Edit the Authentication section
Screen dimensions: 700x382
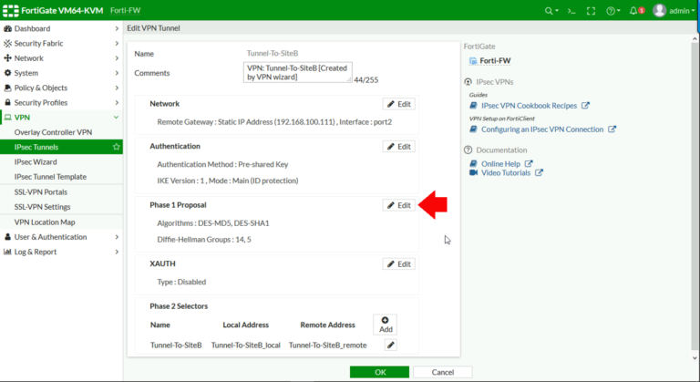tap(398, 147)
